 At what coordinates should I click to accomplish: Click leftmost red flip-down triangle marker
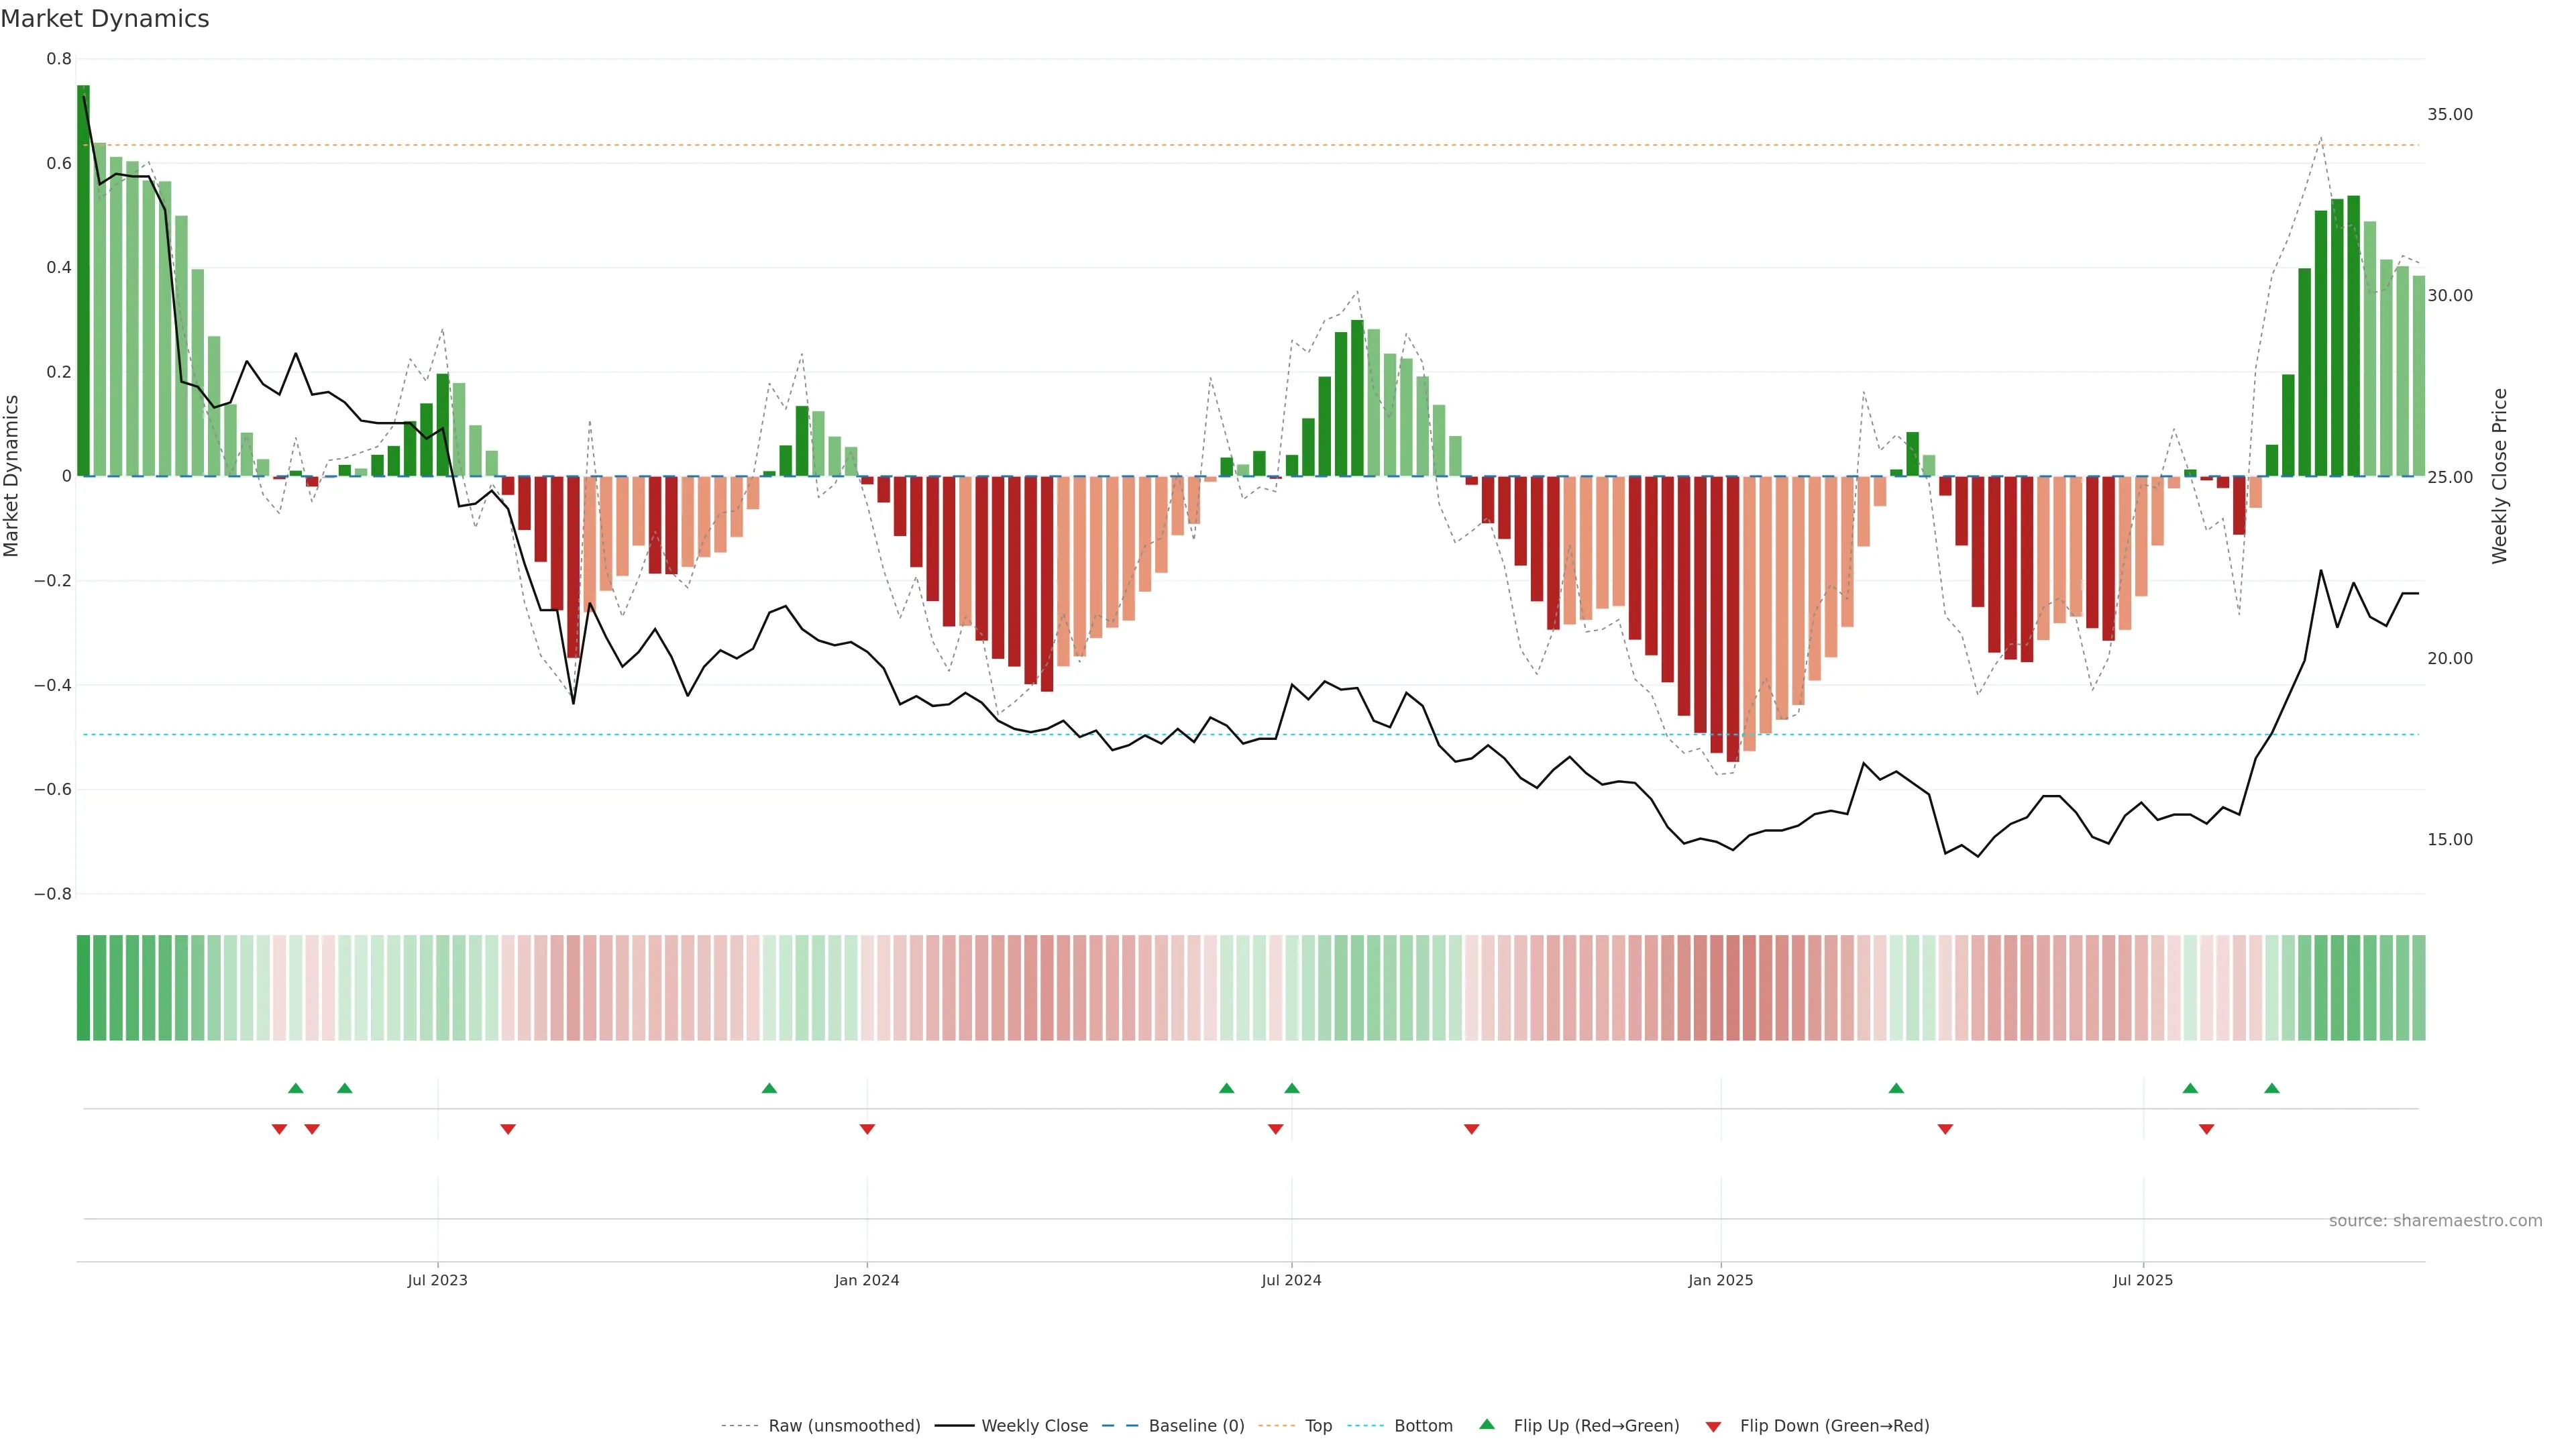[279, 1129]
